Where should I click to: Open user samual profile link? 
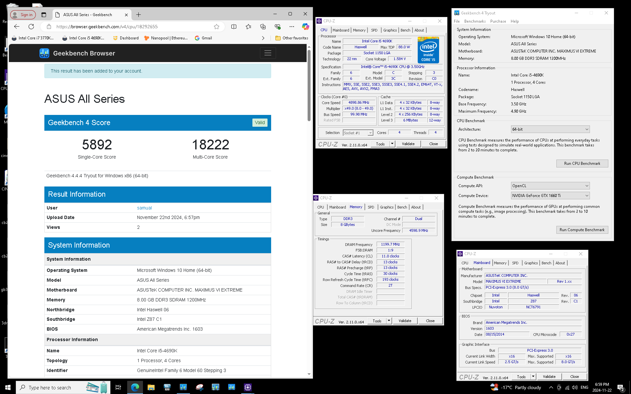click(x=144, y=208)
